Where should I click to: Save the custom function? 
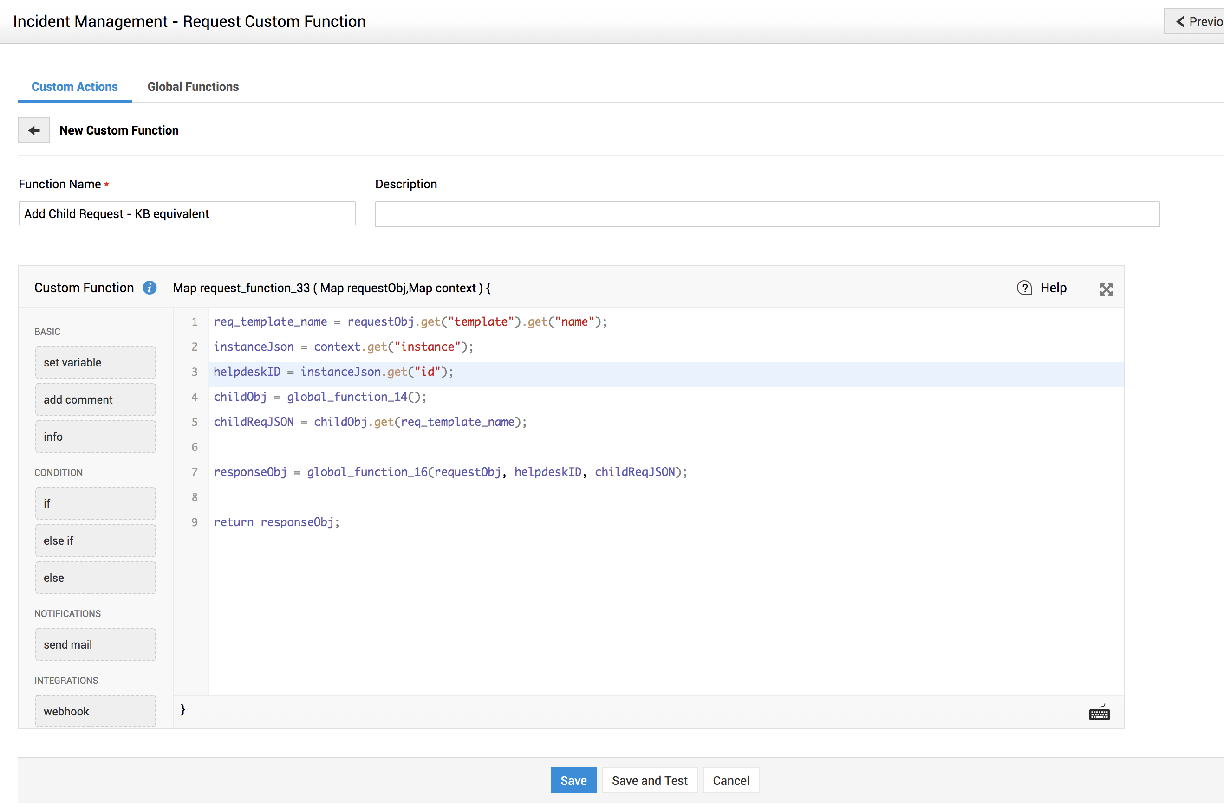(573, 780)
